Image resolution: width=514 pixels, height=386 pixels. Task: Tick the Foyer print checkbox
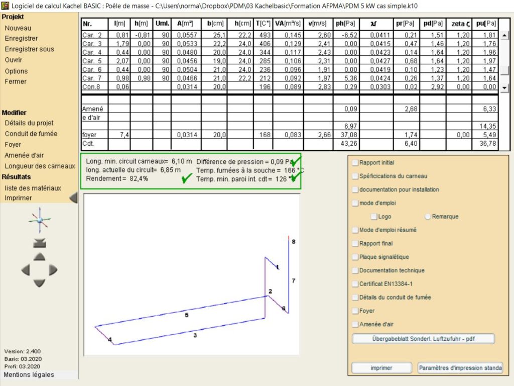point(355,311)
